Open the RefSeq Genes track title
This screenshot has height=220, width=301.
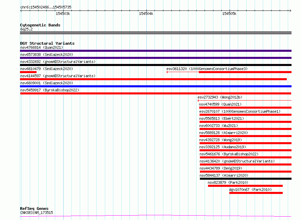point(34,208)
